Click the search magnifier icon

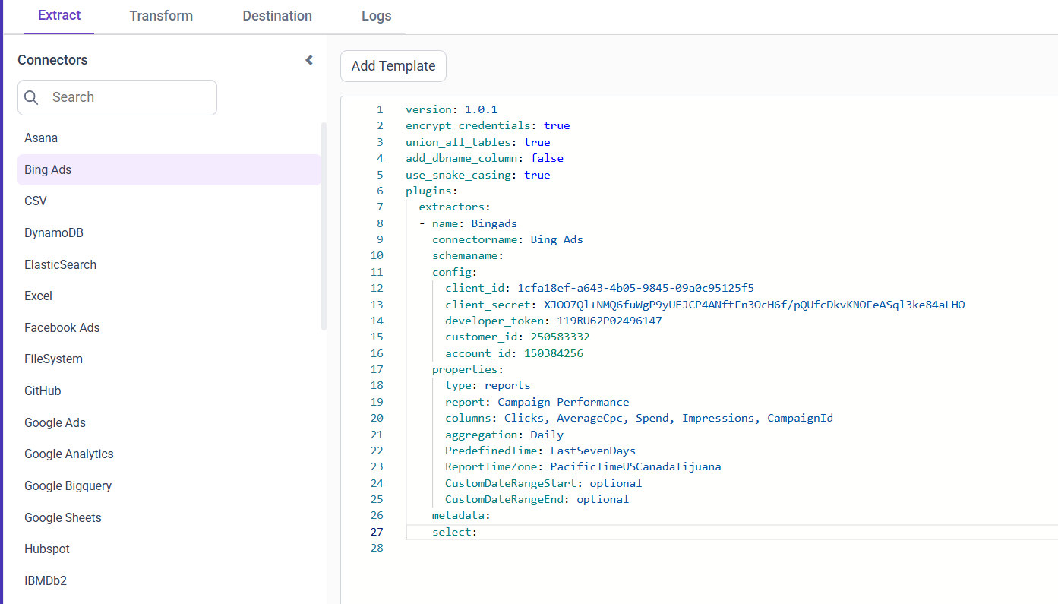(x=31, y=97)
